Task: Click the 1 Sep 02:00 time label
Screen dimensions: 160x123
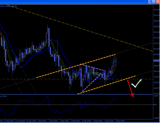Action: 42,121
